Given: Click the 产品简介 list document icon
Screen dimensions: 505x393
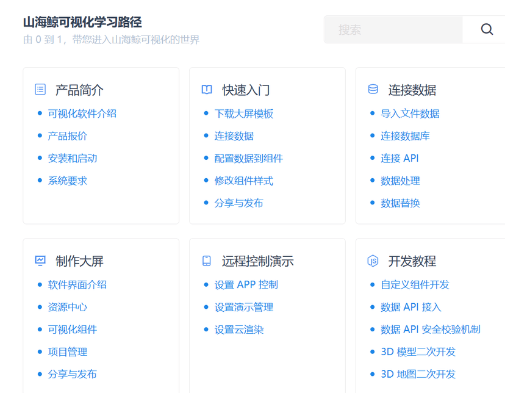Looking at the screenshot, I should point(40,89).
